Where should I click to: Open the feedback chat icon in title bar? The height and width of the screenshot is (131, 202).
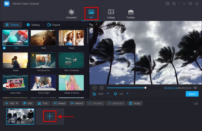[x=167, y=4]
